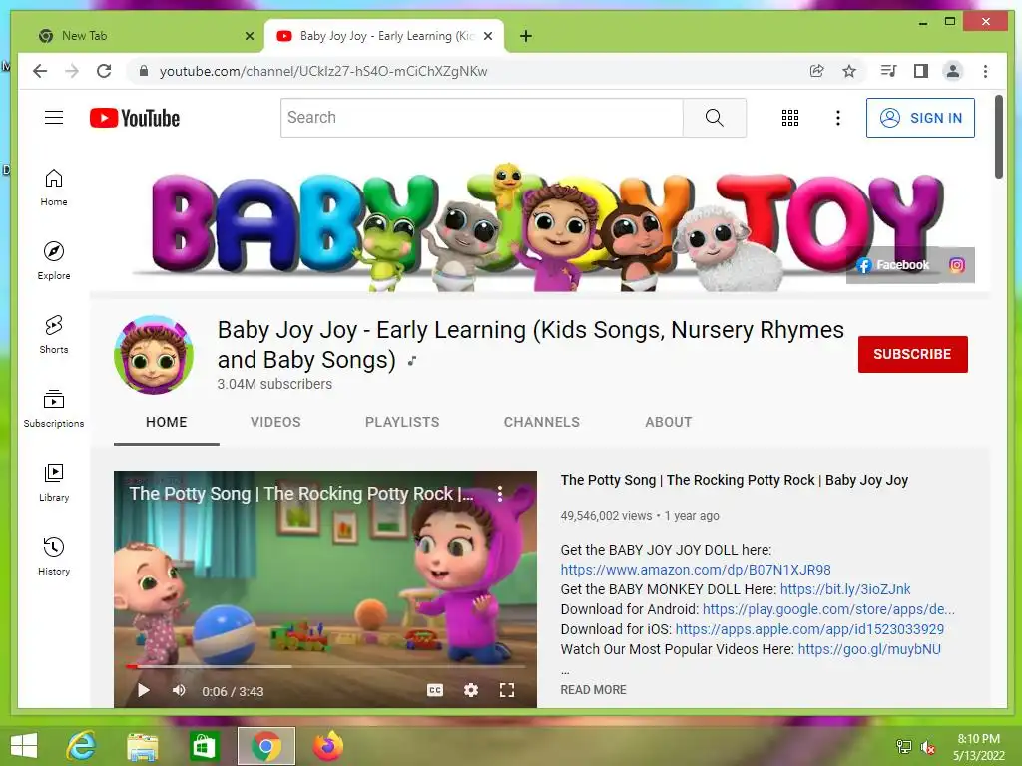The height and width of the screenshot is (766, 1022).
Task: View site info lock icon
Action: [144, 71]
